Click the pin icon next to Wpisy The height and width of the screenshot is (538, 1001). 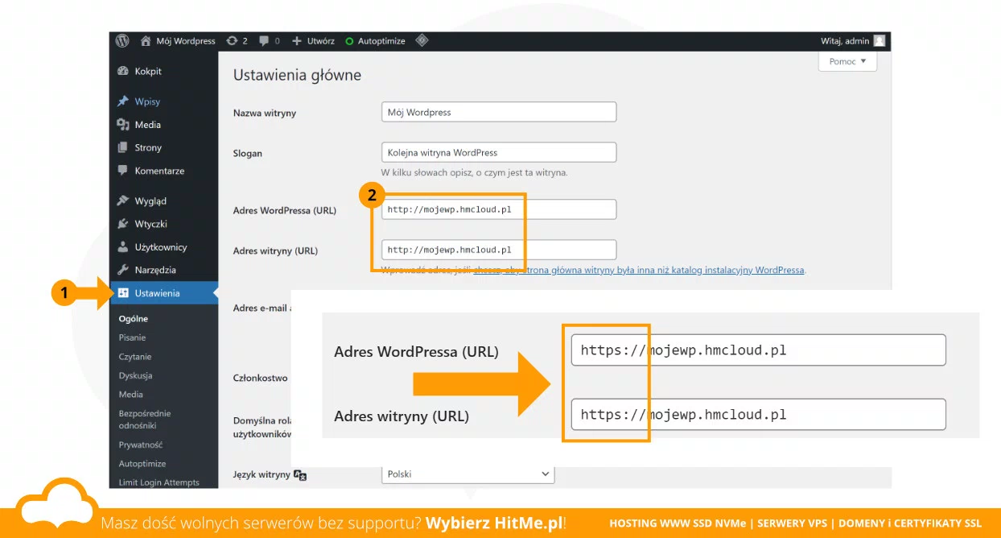[x=123, y=101]
